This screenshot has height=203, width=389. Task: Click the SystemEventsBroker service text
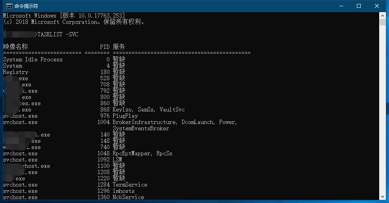[141, 128]
